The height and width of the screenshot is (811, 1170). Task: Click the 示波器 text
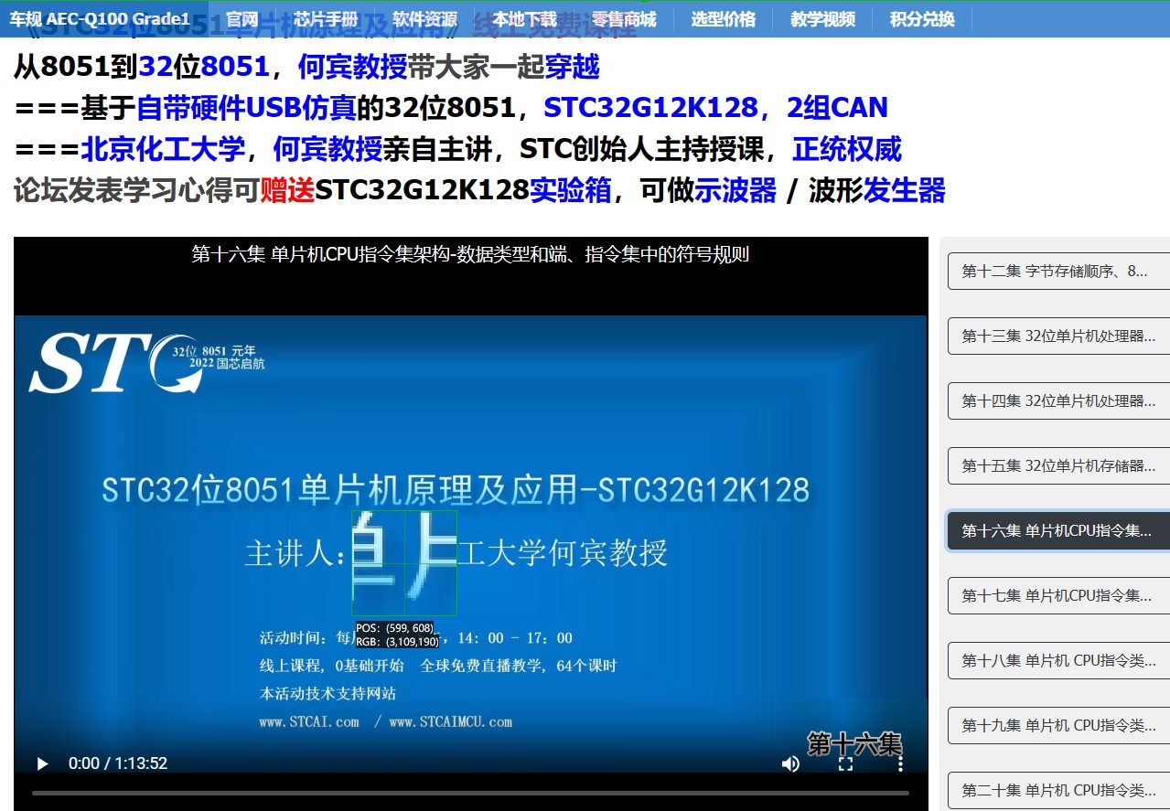click(735, 190)
